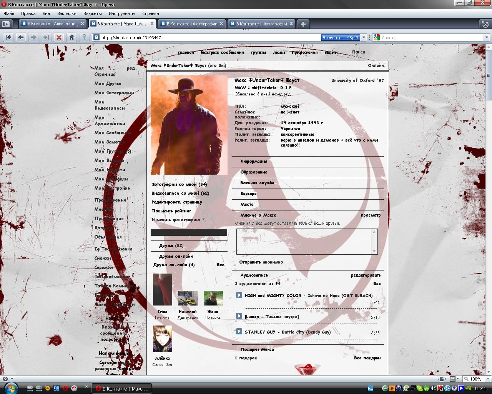Open the 'Виджеты' menu
492x394 pixels.
click(x=92, y=13)
